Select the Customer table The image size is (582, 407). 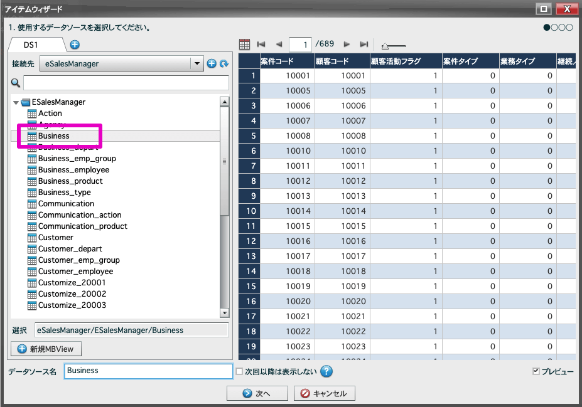tap(56, 238)
